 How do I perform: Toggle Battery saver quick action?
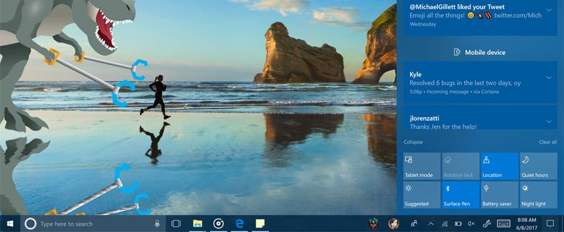[x=499, y=195]
